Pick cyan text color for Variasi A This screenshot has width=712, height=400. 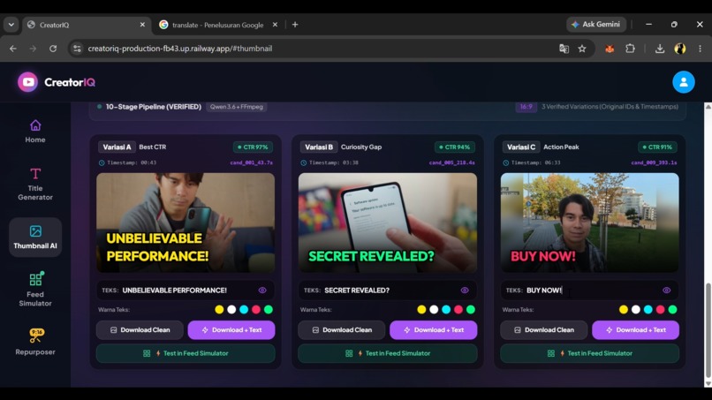[244, 310]
